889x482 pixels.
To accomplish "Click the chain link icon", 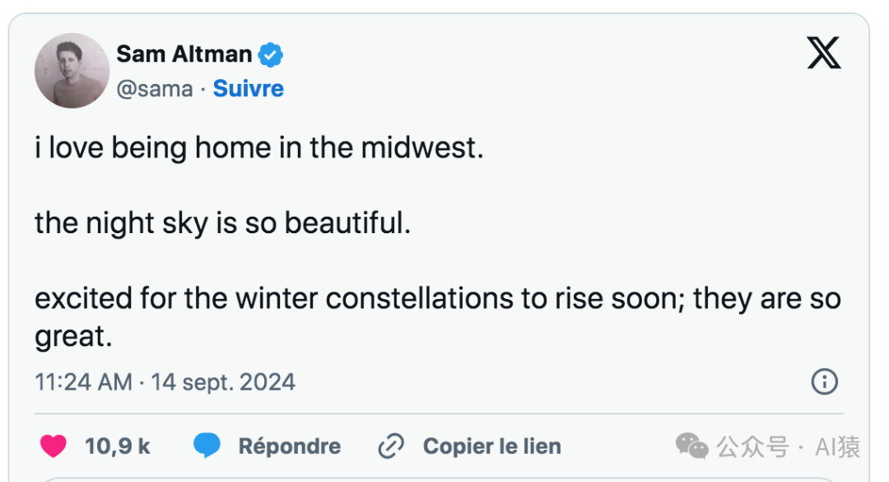I will coord(390,447).
